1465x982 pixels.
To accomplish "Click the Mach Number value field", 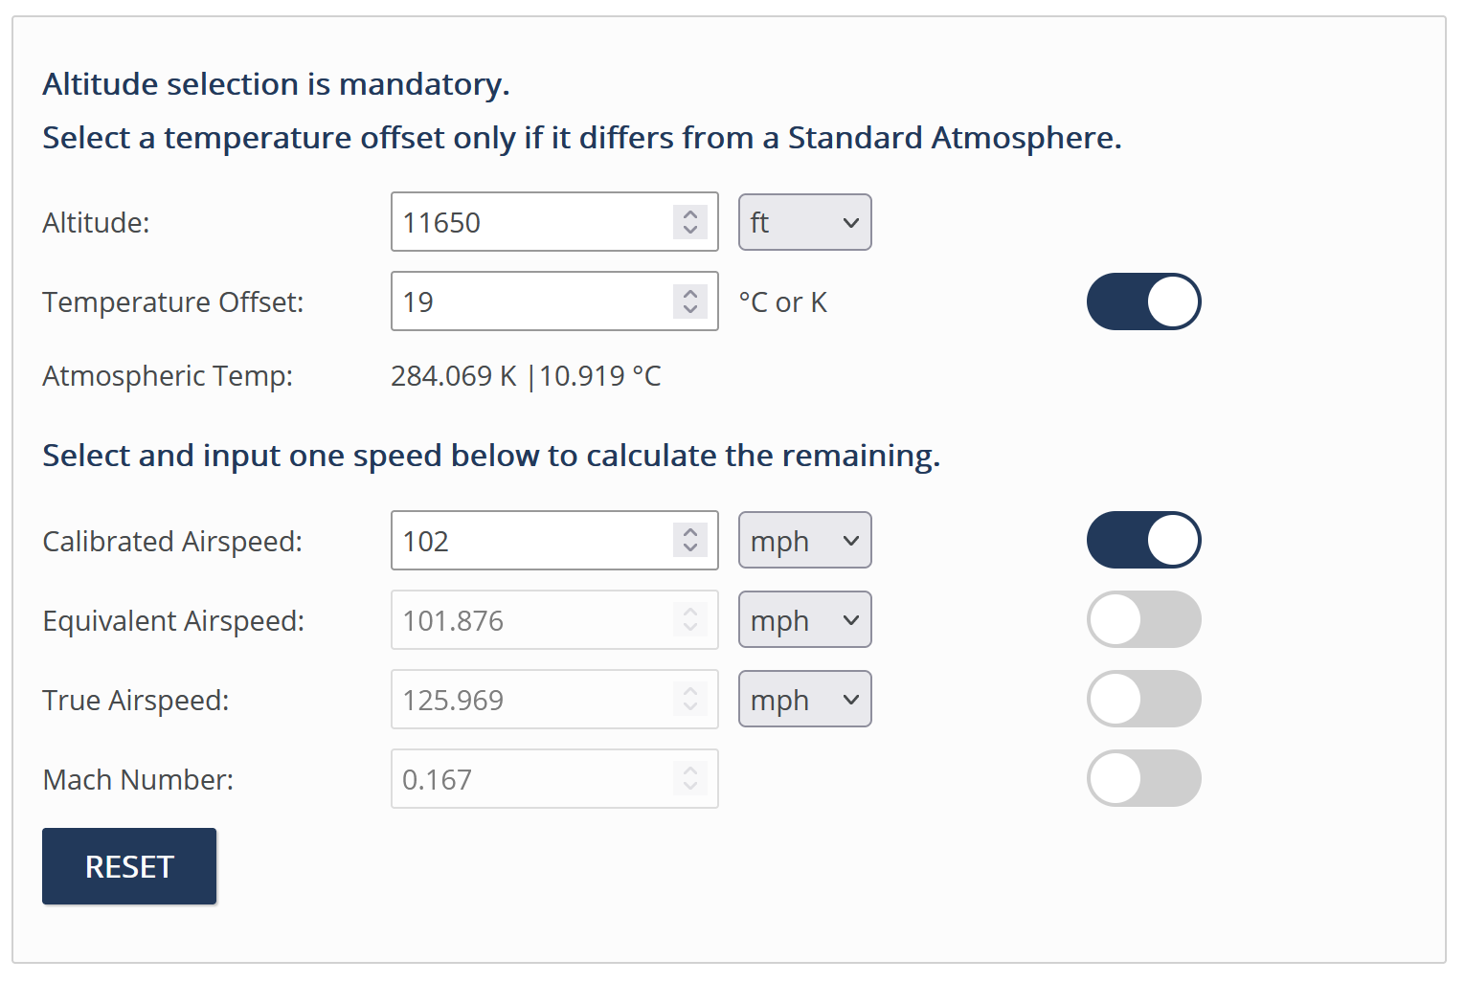I will pyautogui.click(x=554, y=779).
